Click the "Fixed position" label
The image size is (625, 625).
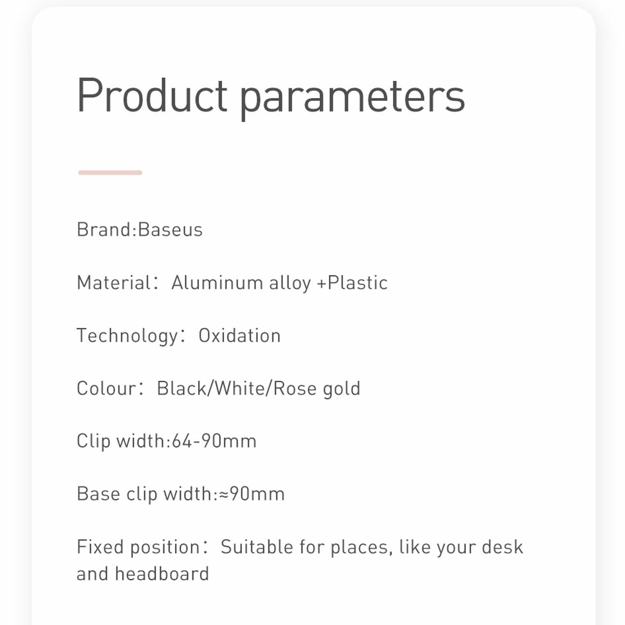(x=138, y=547)
